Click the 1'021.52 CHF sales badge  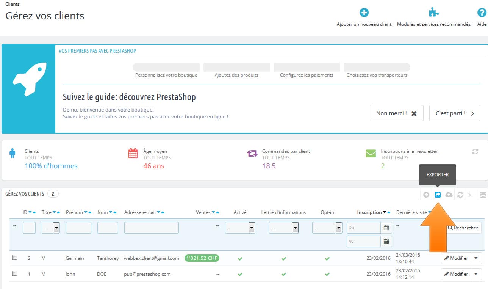(x=202, y=258)
